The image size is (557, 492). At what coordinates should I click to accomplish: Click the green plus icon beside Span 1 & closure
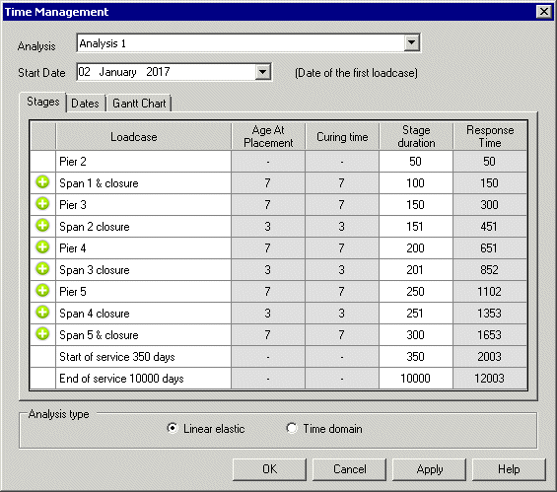click(42, 182)
